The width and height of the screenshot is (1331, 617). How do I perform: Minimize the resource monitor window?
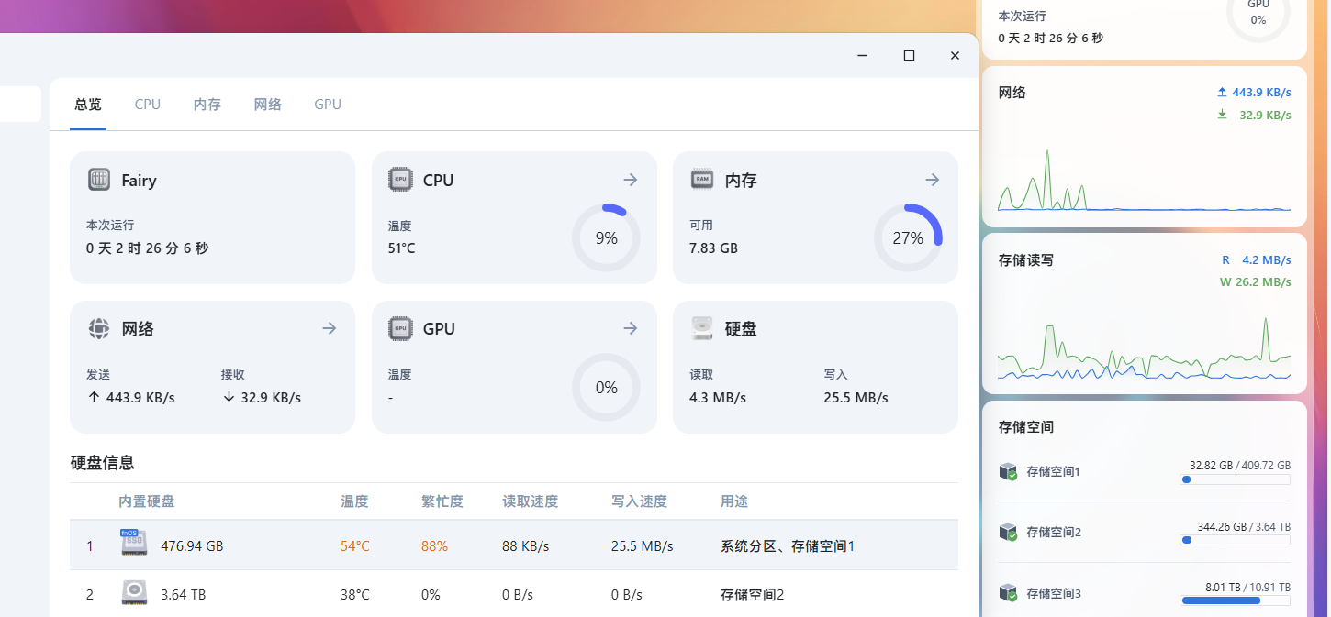point(863,56)
